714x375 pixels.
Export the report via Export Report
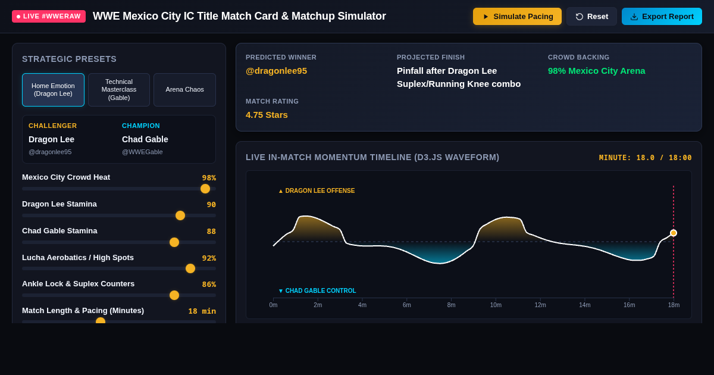(662, 17)
